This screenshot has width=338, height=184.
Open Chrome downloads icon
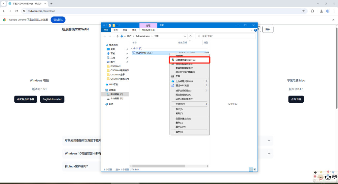point(321,11)
